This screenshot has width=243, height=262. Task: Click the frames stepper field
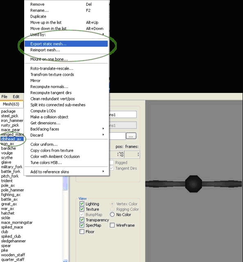point(132,154)
